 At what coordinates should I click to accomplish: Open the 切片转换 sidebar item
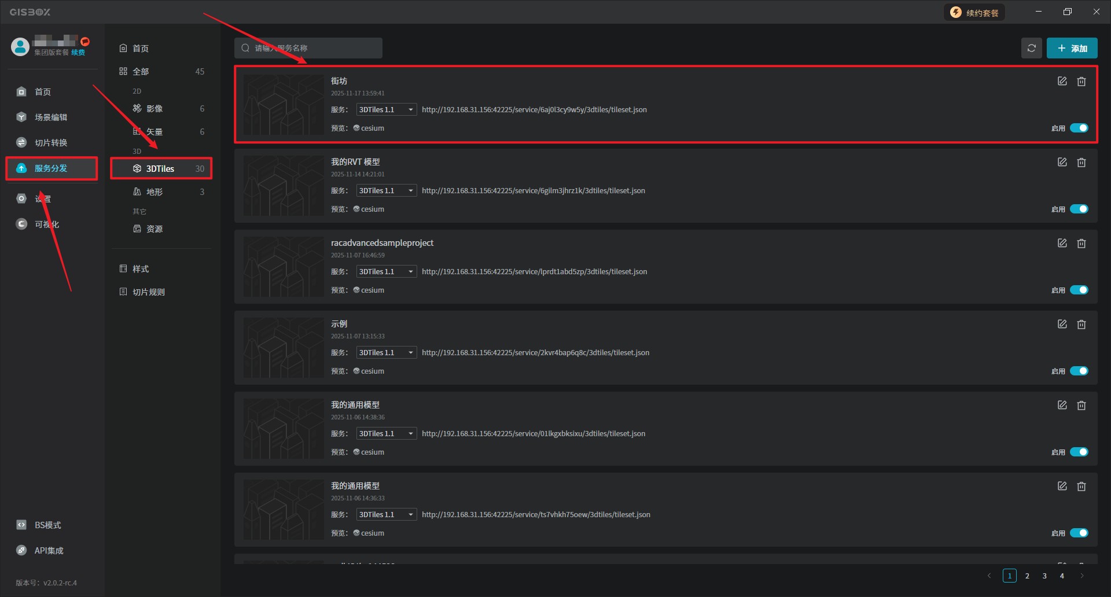tap(51, 143)
